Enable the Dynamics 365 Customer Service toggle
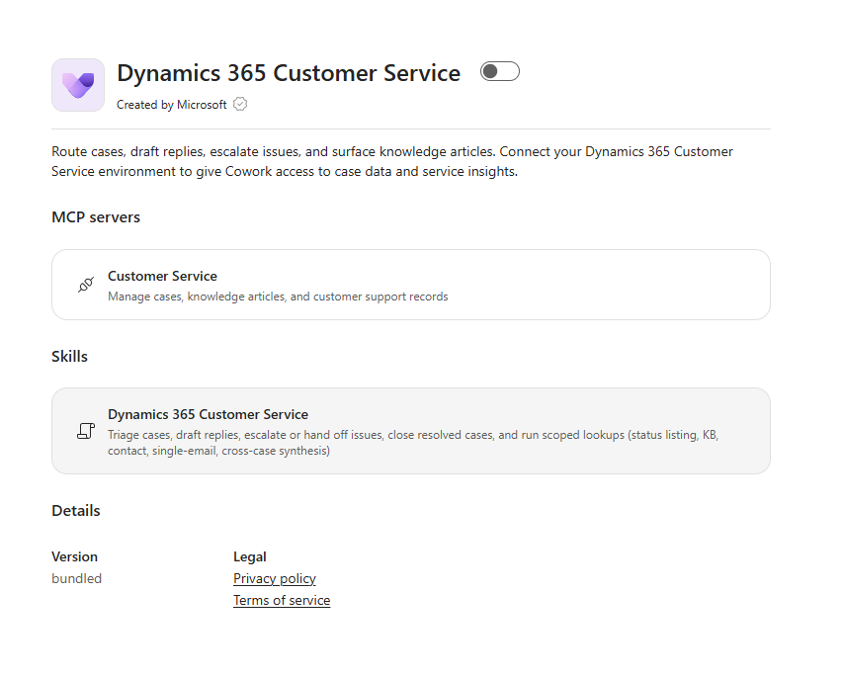This screenshot has height=678, width=844. coord(499,71)
